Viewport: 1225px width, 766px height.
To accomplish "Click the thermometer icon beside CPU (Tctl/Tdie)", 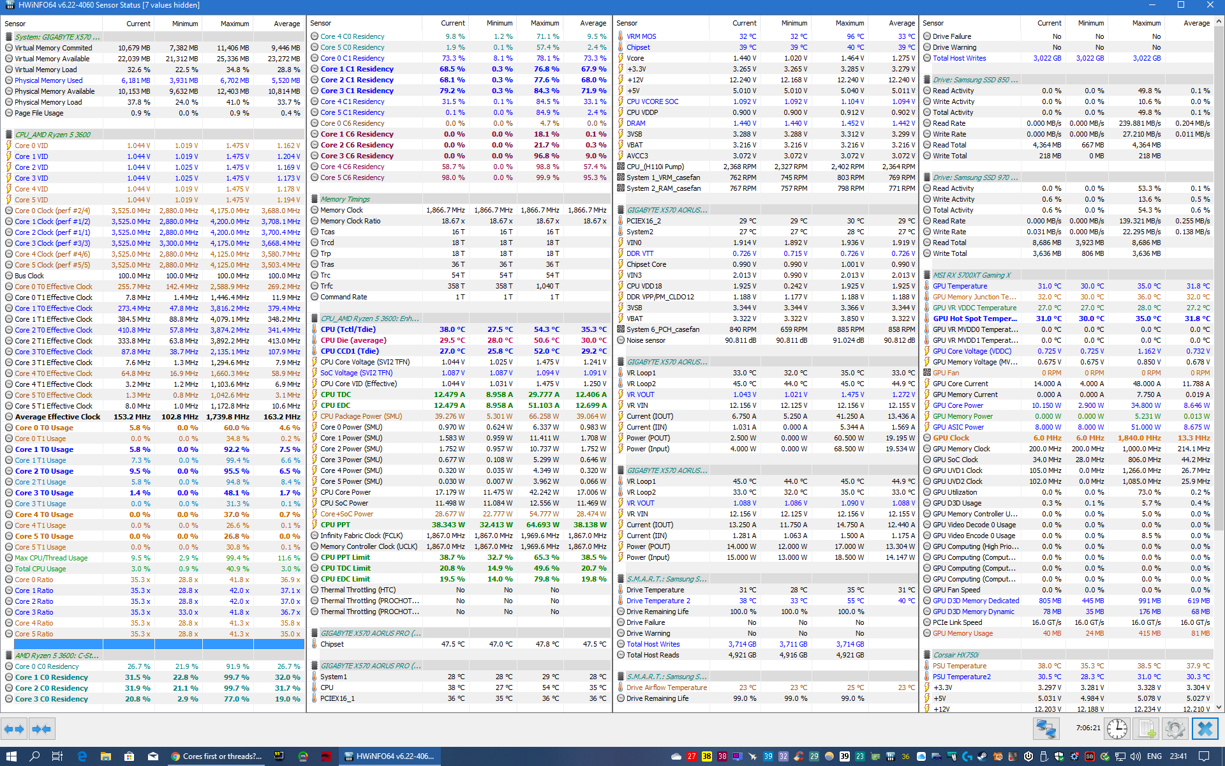I will point(315,329).
